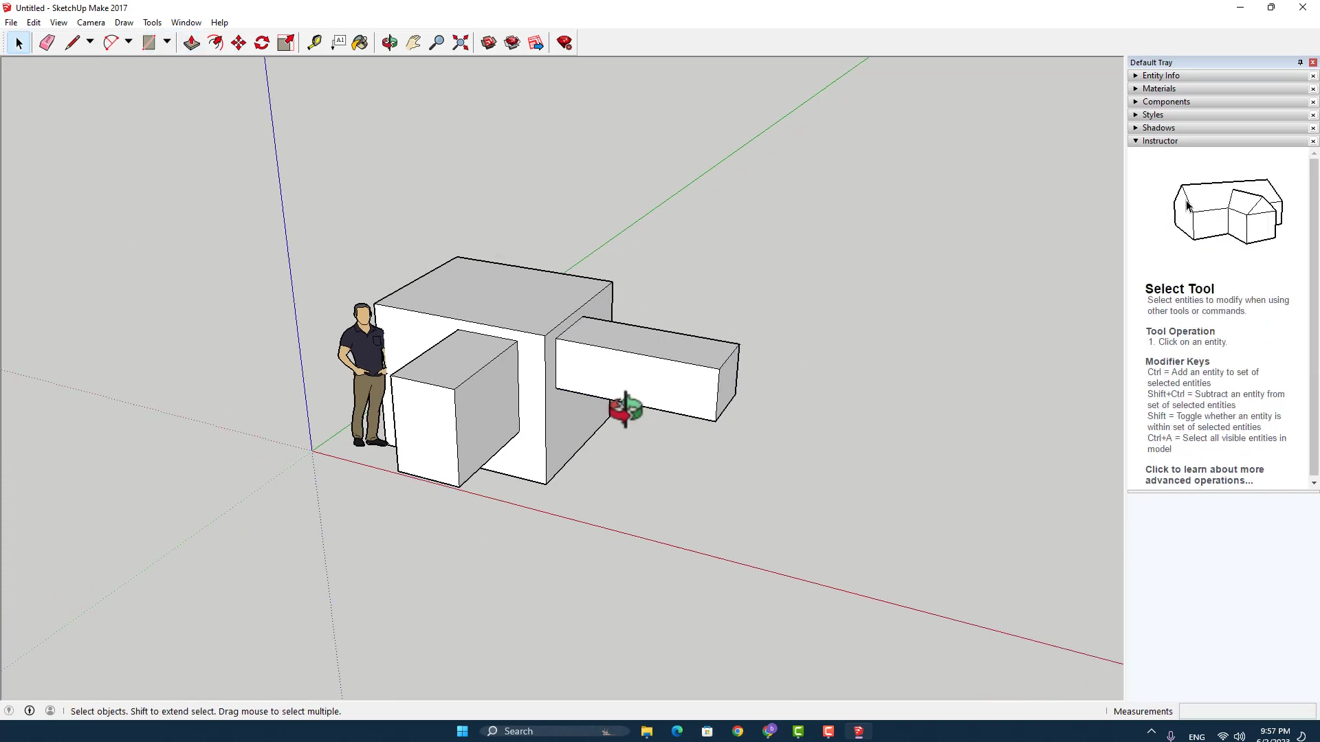This screenshot has width=1320, height=742.
Task: Click the Measurements input box
Action: tap(1246, 711)
